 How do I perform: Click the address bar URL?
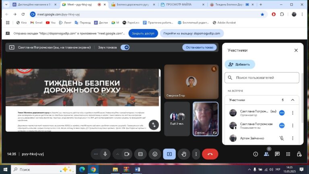tap(58, 14)
